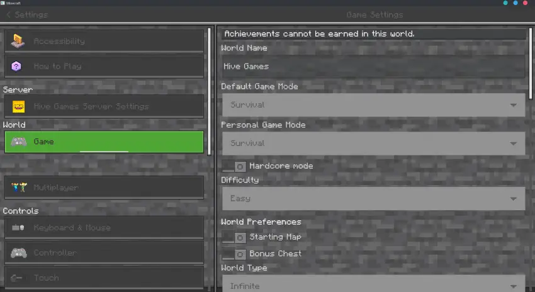Expand the Personal Game Mode dropdown
This screenshot has height=292, width=535.
pyautogui.click(x=373, y=143)
